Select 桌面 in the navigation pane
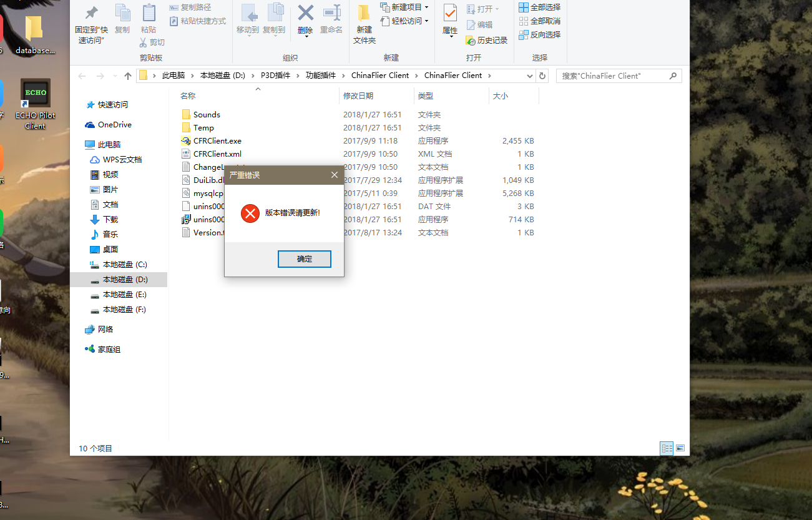812x520 pixels. tap(110, 250)
